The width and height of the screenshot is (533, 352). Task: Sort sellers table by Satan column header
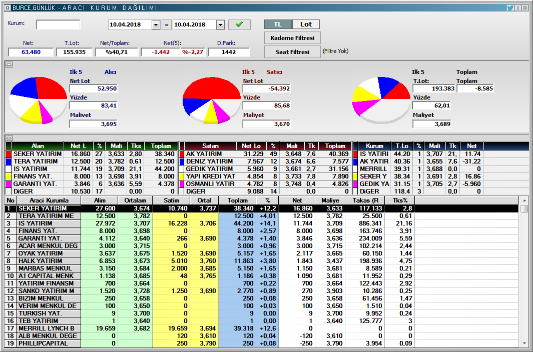210,146
